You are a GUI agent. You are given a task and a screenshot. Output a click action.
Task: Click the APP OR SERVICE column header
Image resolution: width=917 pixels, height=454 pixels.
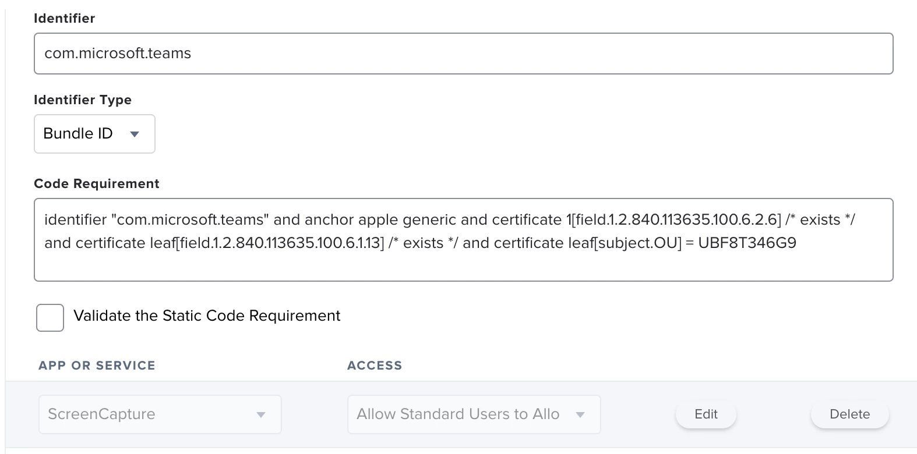tap(97, 366)
